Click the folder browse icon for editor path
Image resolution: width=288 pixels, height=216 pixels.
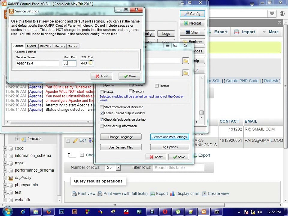(x=185, y=61)
